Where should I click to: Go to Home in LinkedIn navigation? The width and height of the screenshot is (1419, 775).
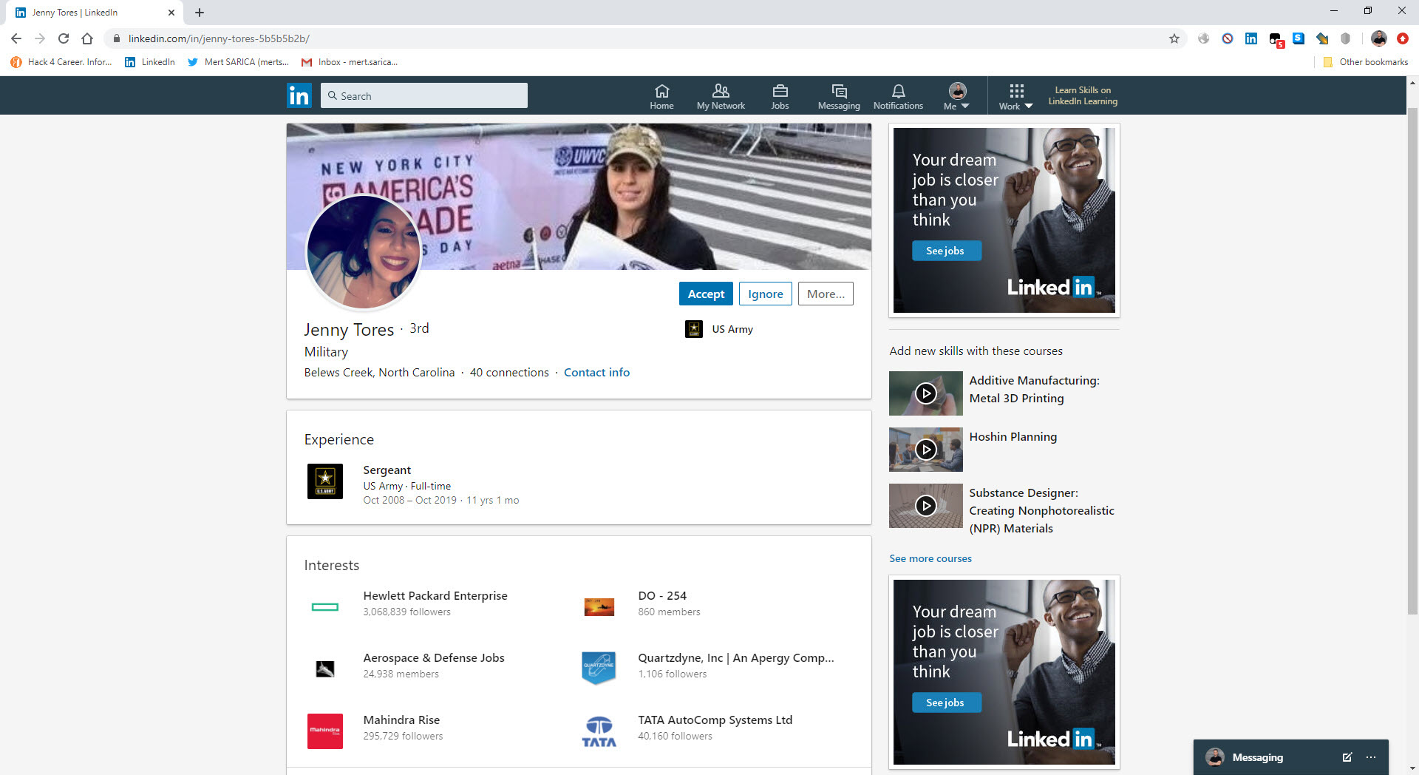661,96
